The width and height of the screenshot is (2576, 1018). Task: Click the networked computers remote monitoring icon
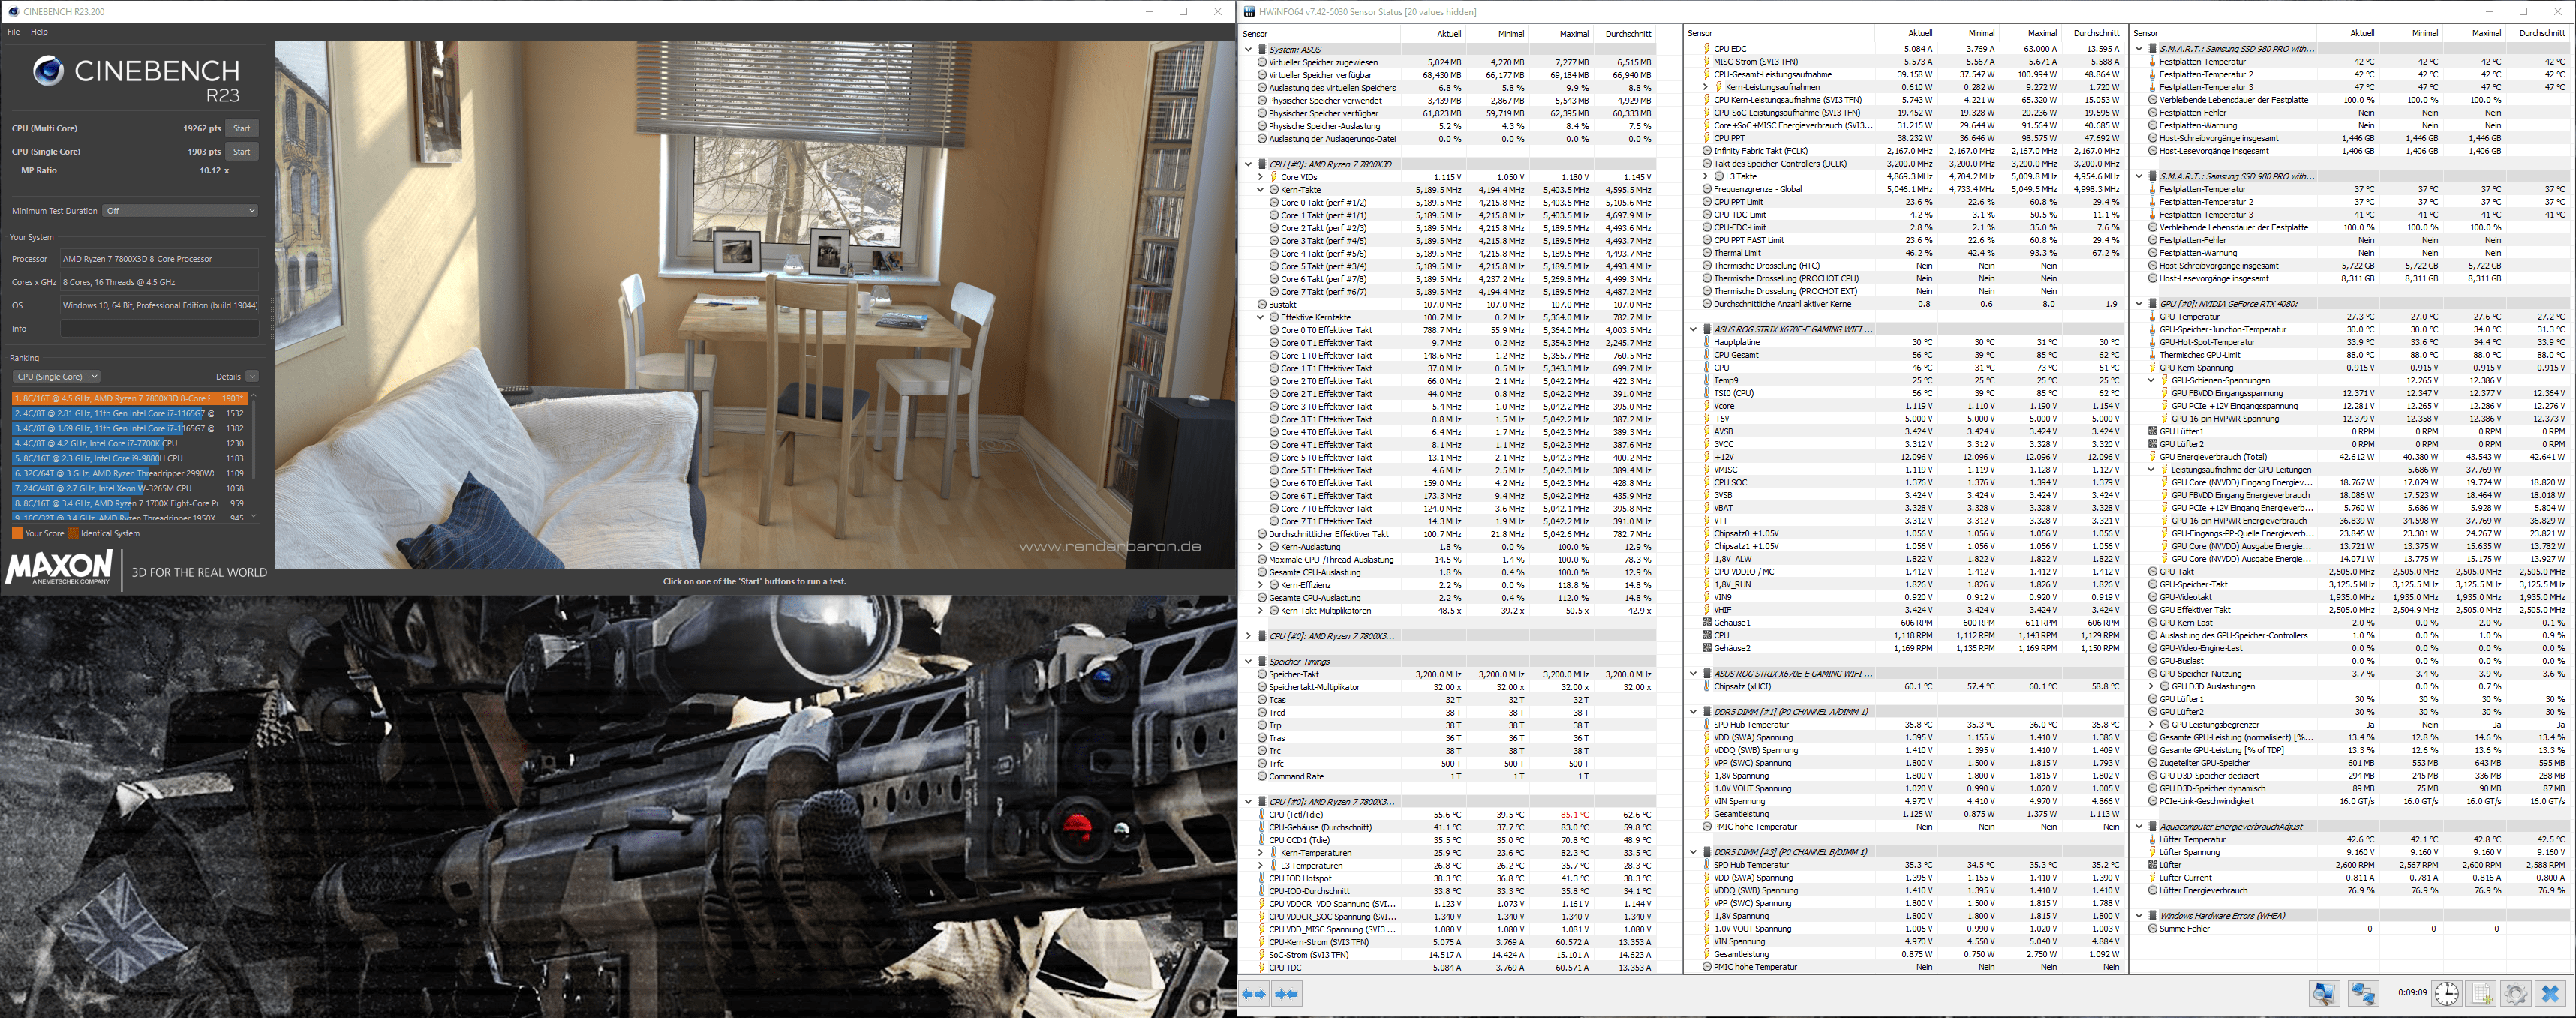(2363, 994)
